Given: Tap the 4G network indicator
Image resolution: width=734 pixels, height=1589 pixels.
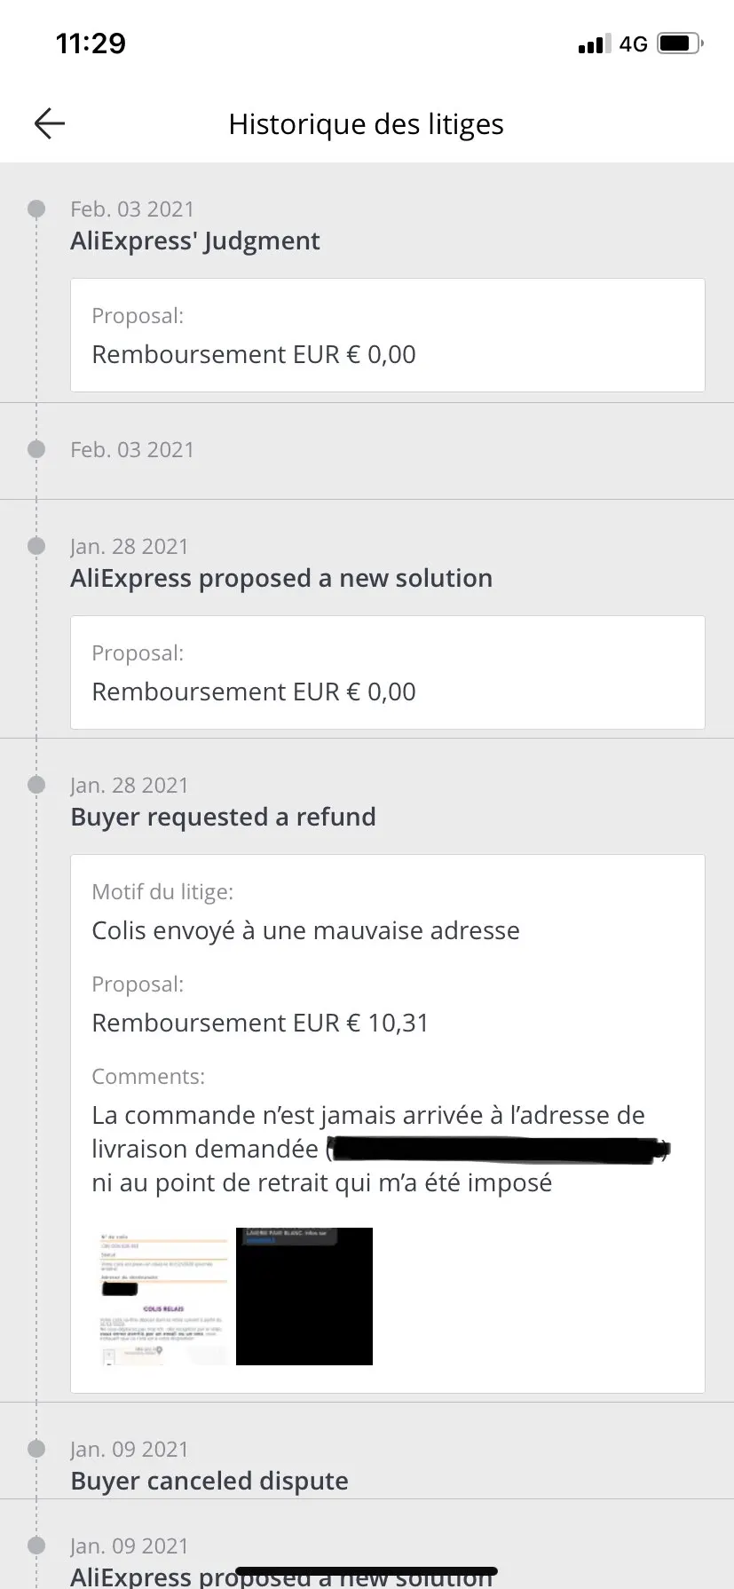Looking at the screenshot, I should 634,44.
